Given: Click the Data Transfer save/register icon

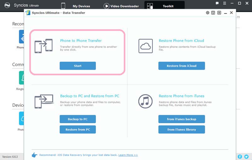Looking at the screenshot, I should 213,13.
